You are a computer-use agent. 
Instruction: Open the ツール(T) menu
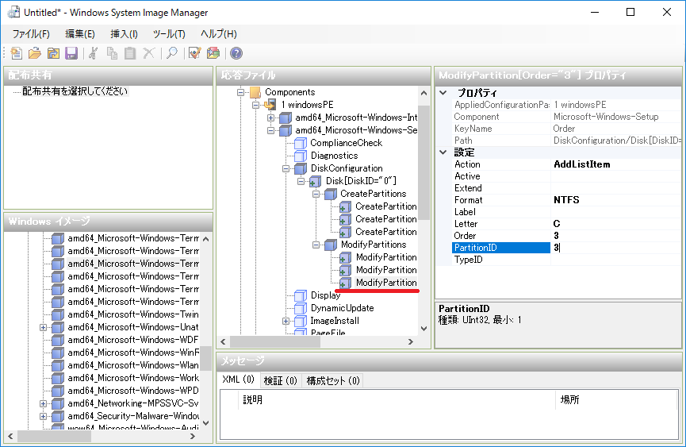coord(169,34)
